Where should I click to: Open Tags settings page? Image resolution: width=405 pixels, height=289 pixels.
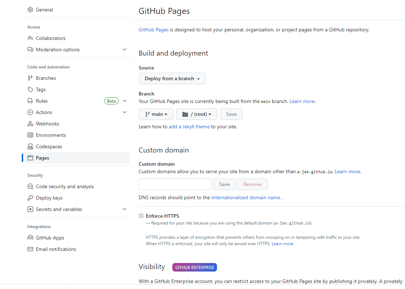77,89
